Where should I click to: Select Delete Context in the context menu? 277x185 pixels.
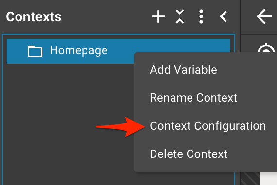189,154
